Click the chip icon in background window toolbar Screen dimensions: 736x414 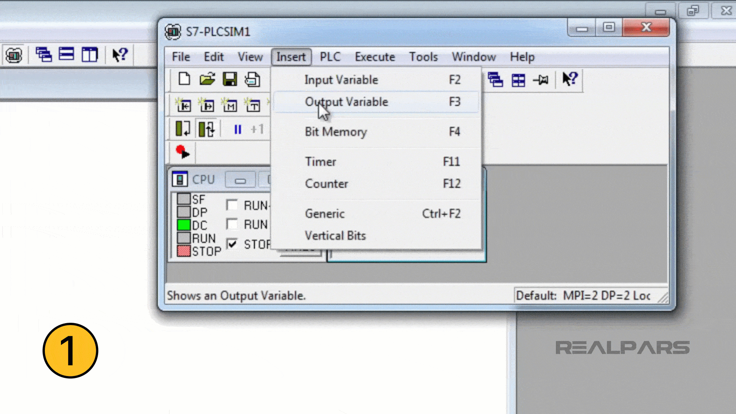point(14,56)
